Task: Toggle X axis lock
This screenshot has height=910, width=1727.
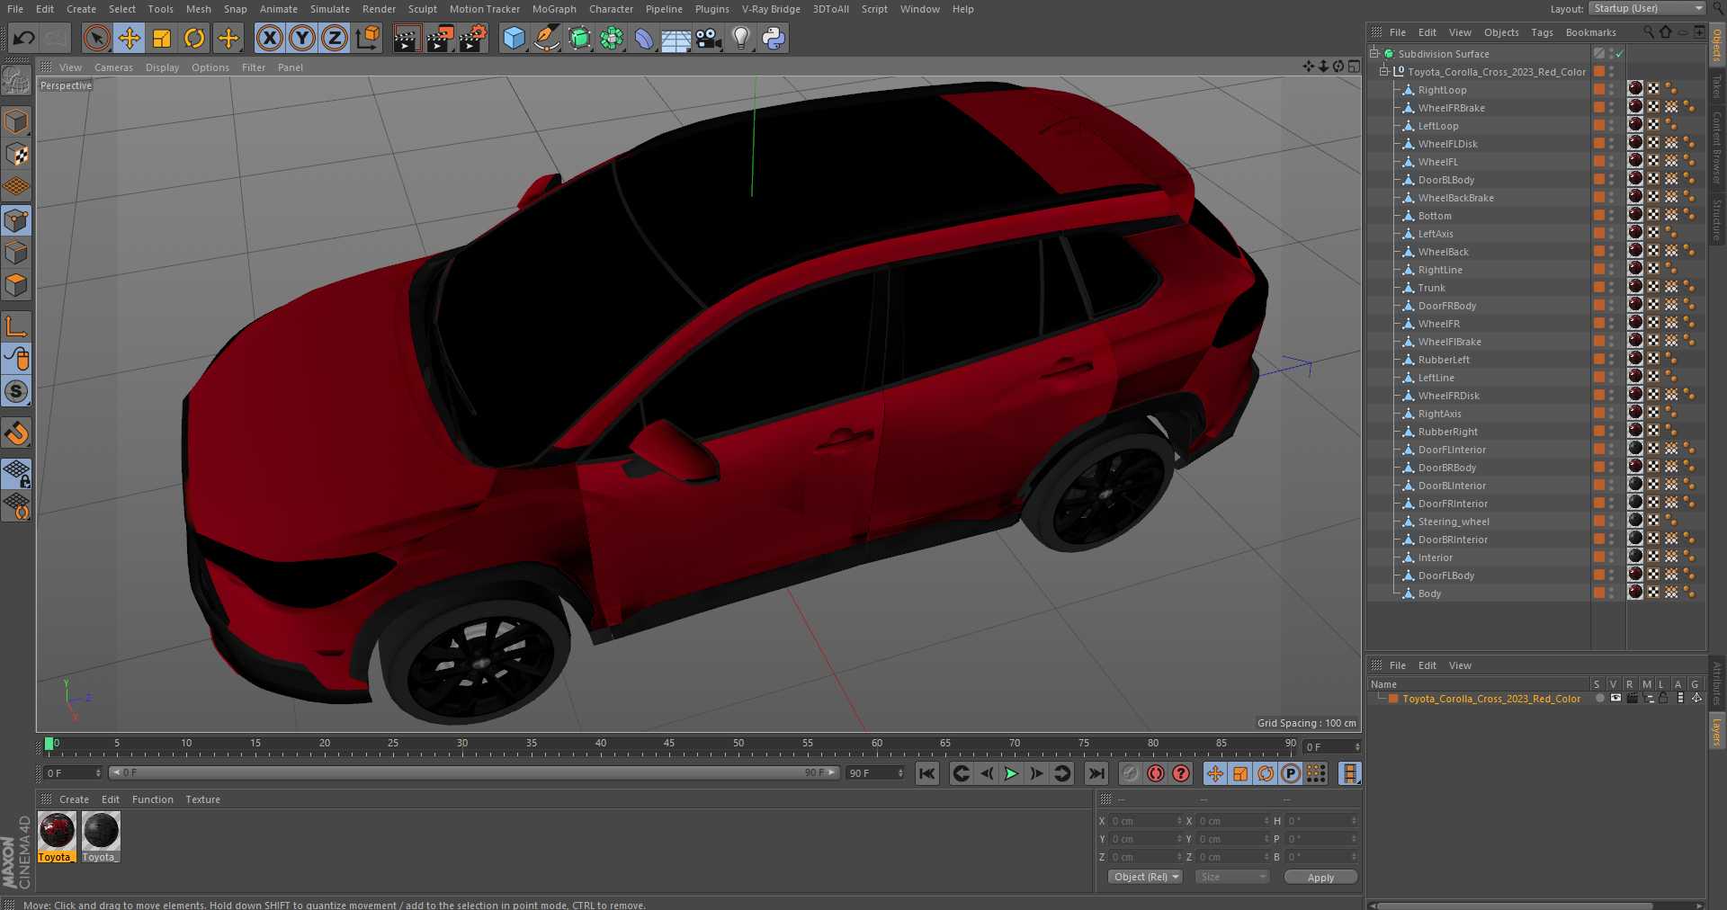Action: [x=269, y=38]
